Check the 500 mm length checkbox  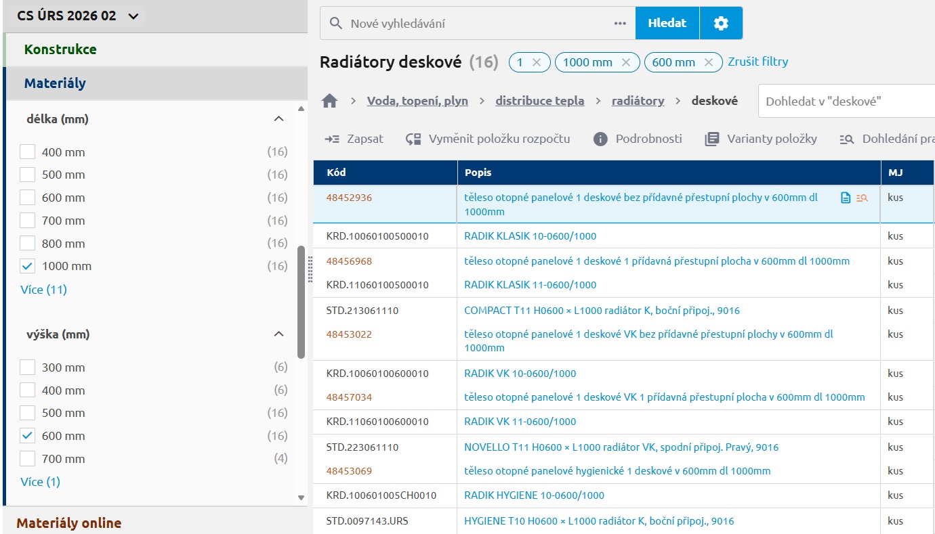[x=27, y=175]
